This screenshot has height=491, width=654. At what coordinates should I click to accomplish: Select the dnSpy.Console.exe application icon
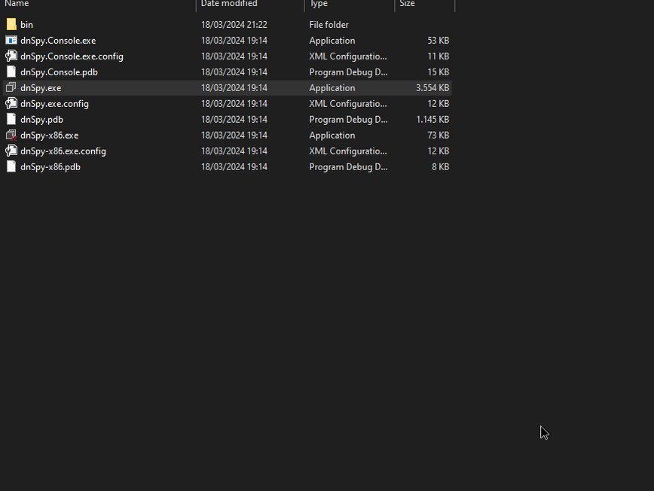coord(11,41)
